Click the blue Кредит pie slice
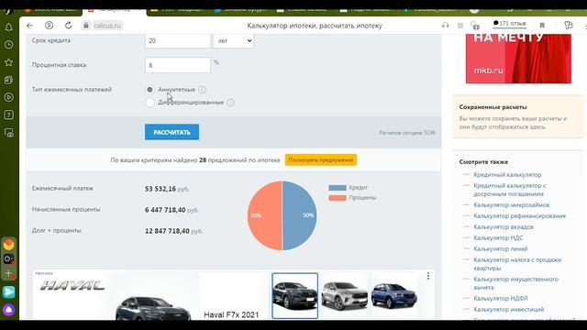This screenshot has width=587, height=330. 300,215
